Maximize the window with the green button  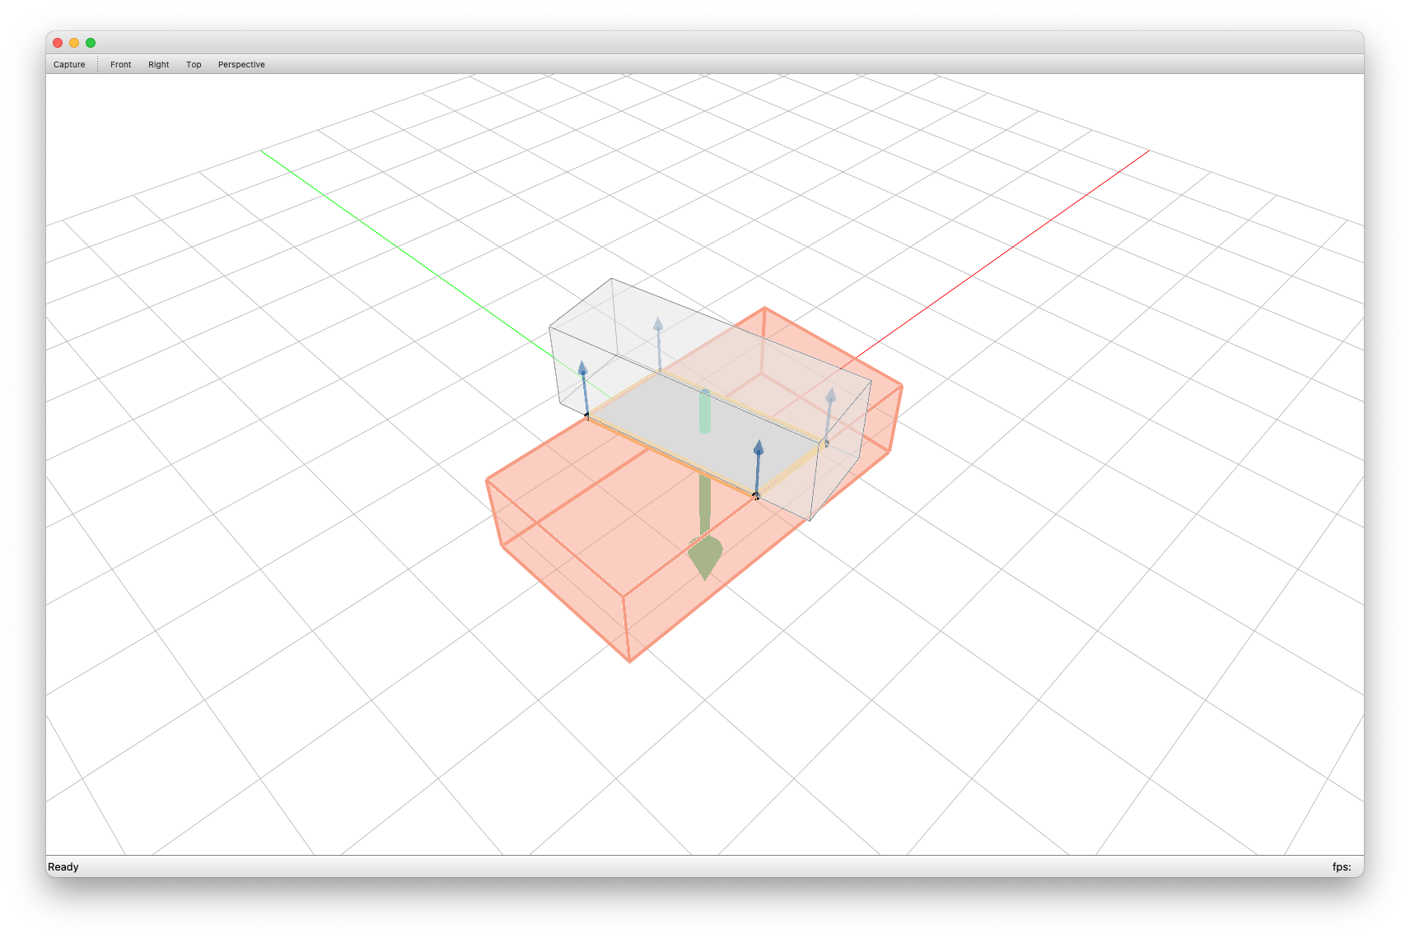pyautogui.click(x=91, y=43)
